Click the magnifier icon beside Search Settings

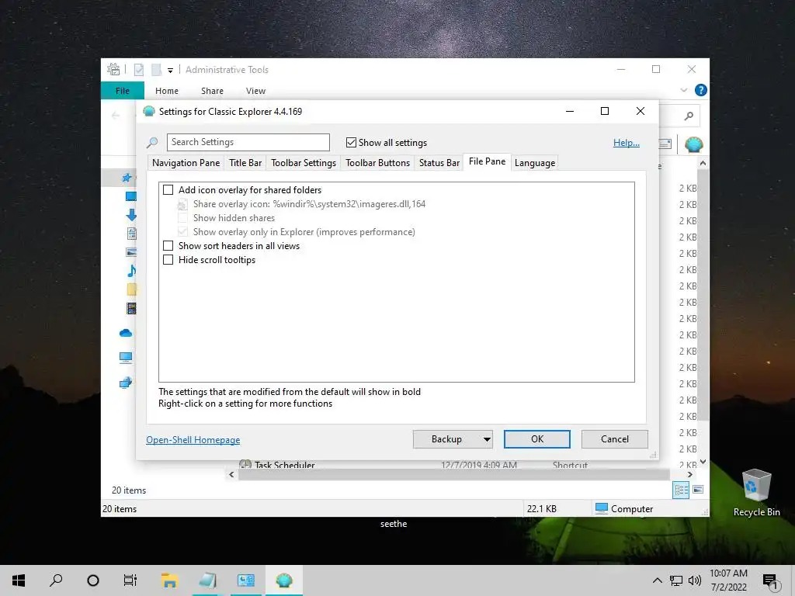coord(152,143)
